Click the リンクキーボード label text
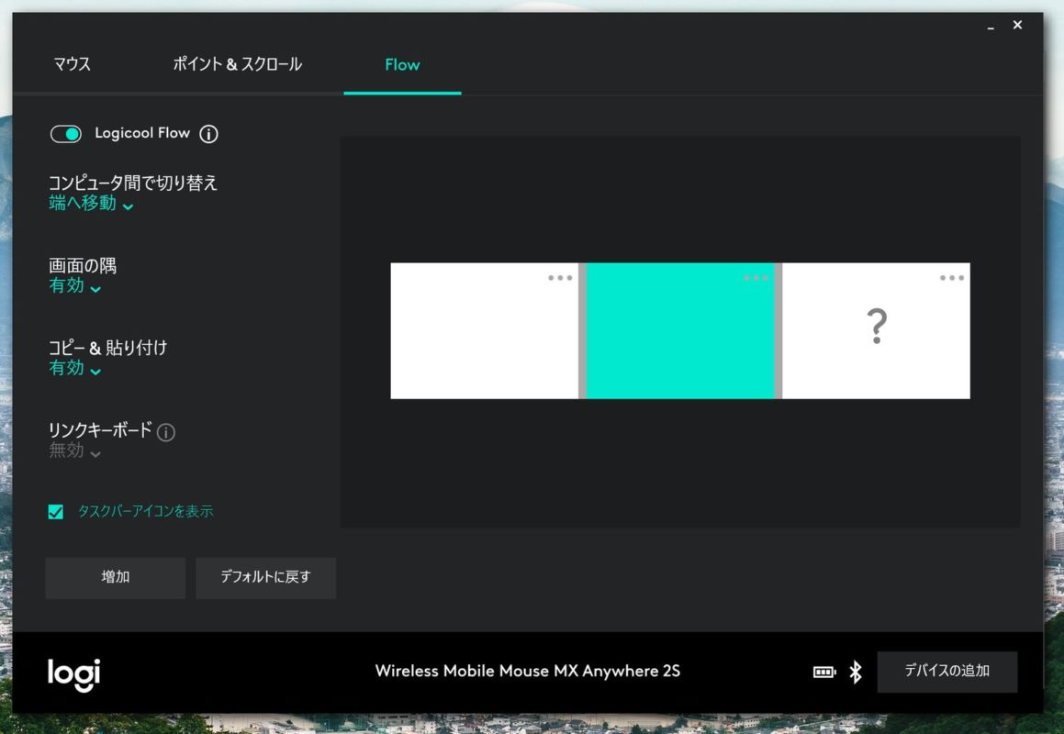 tap(100, 430)
